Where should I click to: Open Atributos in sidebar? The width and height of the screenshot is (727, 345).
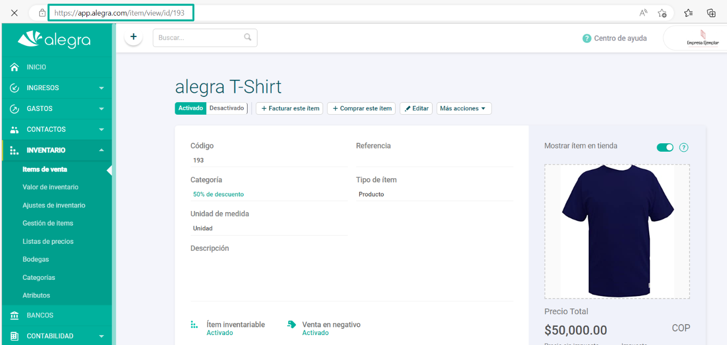(36, 295)
